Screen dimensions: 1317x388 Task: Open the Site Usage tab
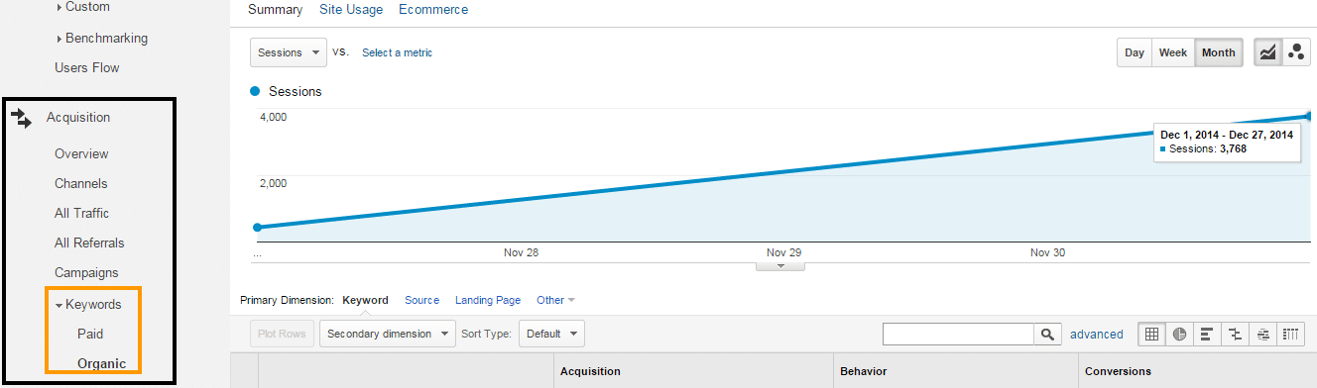tap(351, 10)
